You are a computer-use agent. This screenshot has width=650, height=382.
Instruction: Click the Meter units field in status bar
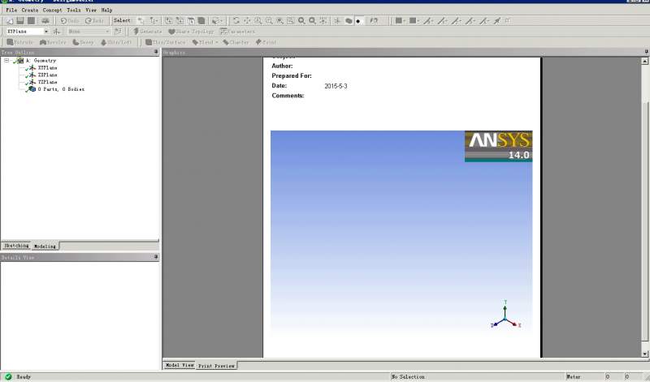(x=584, y=376)
